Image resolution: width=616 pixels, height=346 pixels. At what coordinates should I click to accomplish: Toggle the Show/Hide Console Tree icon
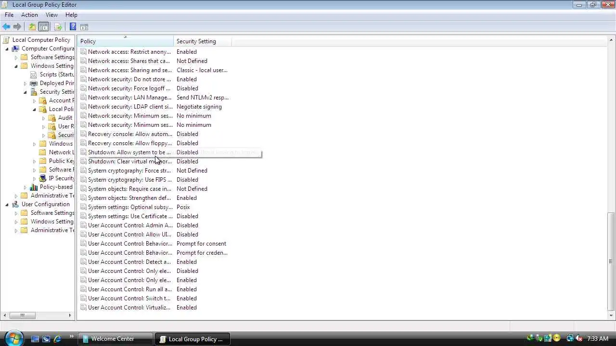(44, 27)
